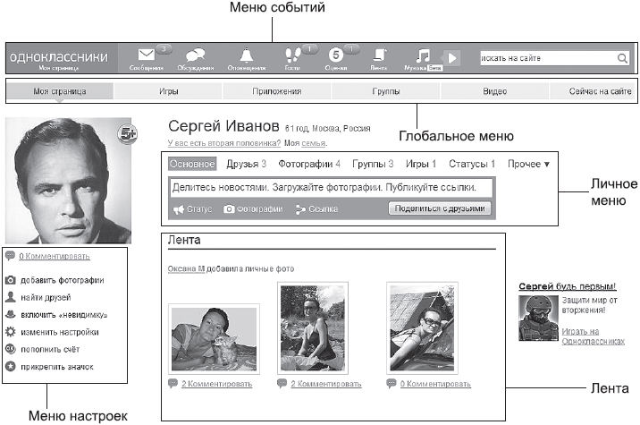
Task: Expand the Прочее dropdown
Action: coord(528,164)
